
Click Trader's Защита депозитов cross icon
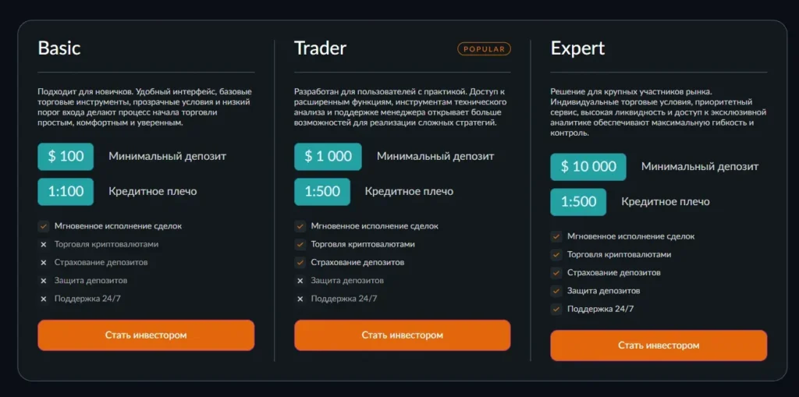coord(300,281)
